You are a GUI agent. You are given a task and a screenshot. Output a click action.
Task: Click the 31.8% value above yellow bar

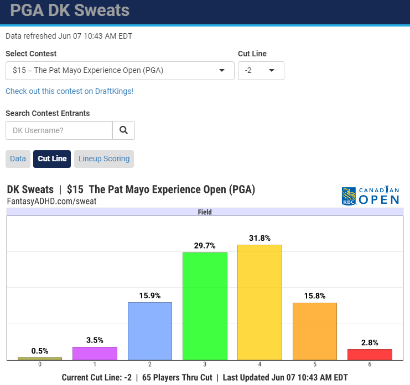[260, 238]
